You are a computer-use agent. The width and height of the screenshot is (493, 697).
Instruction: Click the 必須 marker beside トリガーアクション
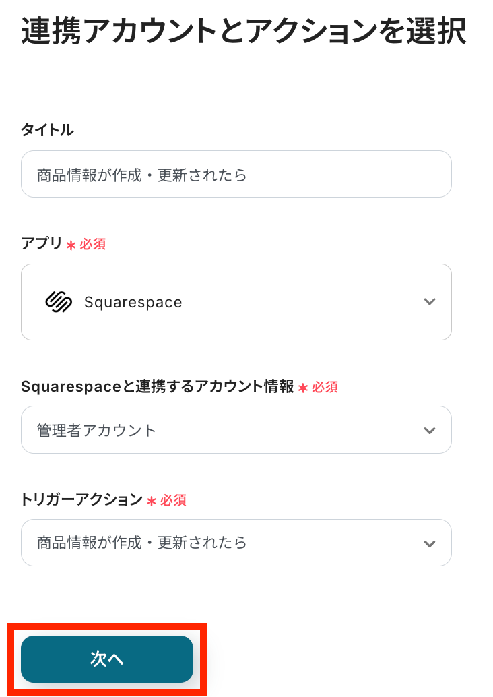[x=173, y=500]
